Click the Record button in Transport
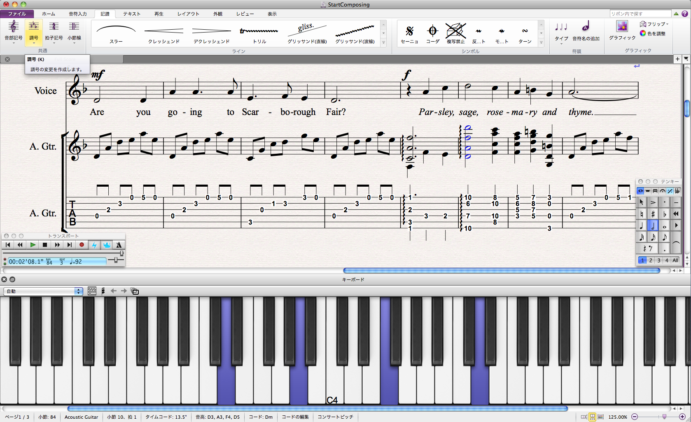The height and width of the screenshot is (422, 691). tap(82, 245)
